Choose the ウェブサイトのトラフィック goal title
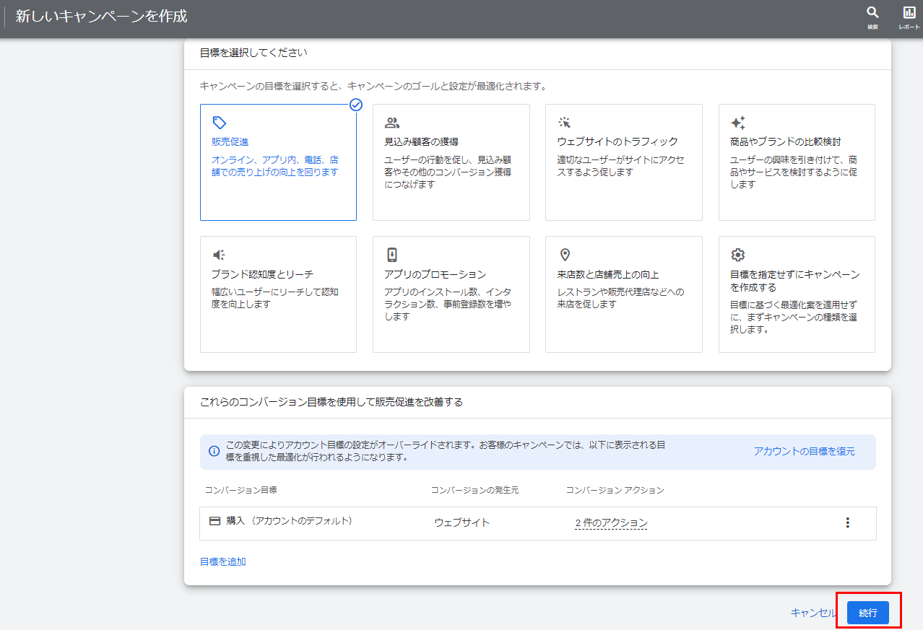The height and width of the screenshot is (630, 923). (617, 141)
